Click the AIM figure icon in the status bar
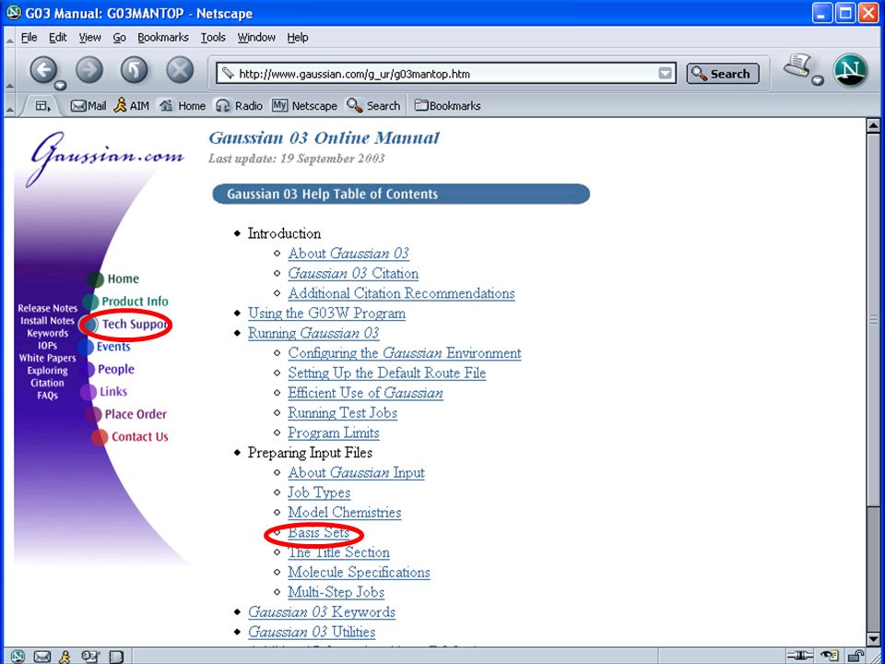885x664 pixels. tap(65, 656)
